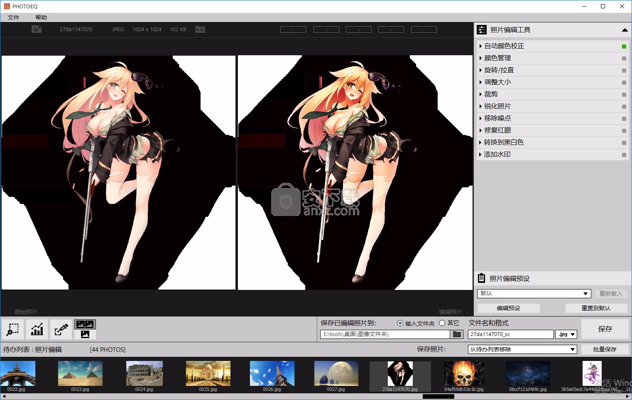Image resolution: width=632 pixels, height=400 pixels.
Task: Click the camera EXIF info icon
Action: [200, 29]
